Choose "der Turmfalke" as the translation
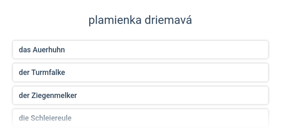Image resolution: width=281 pixels, height=140 pixels. click(140, 72)
